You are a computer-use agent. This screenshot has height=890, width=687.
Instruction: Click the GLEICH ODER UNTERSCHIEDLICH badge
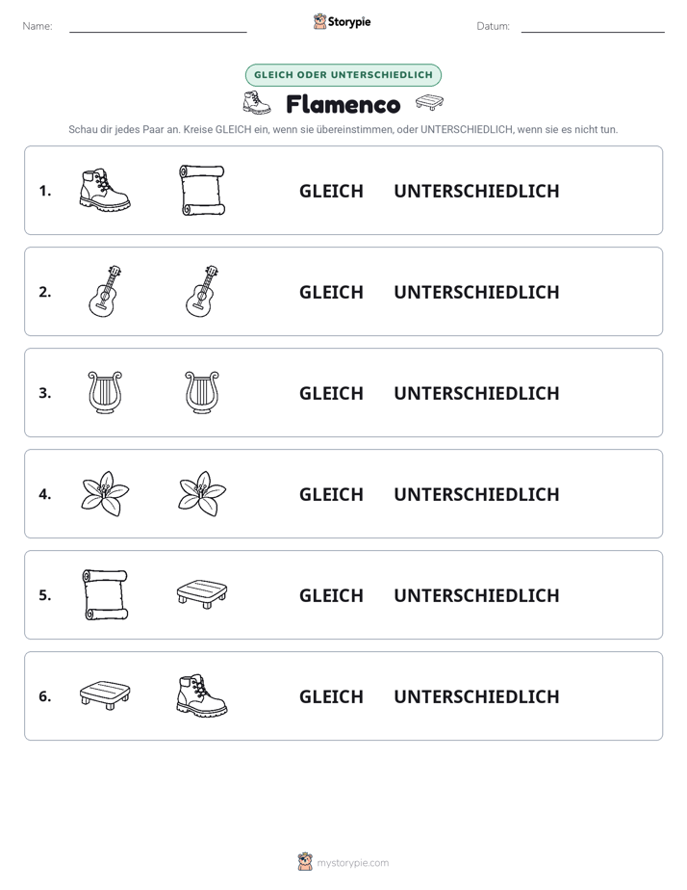tap(343, 75)
